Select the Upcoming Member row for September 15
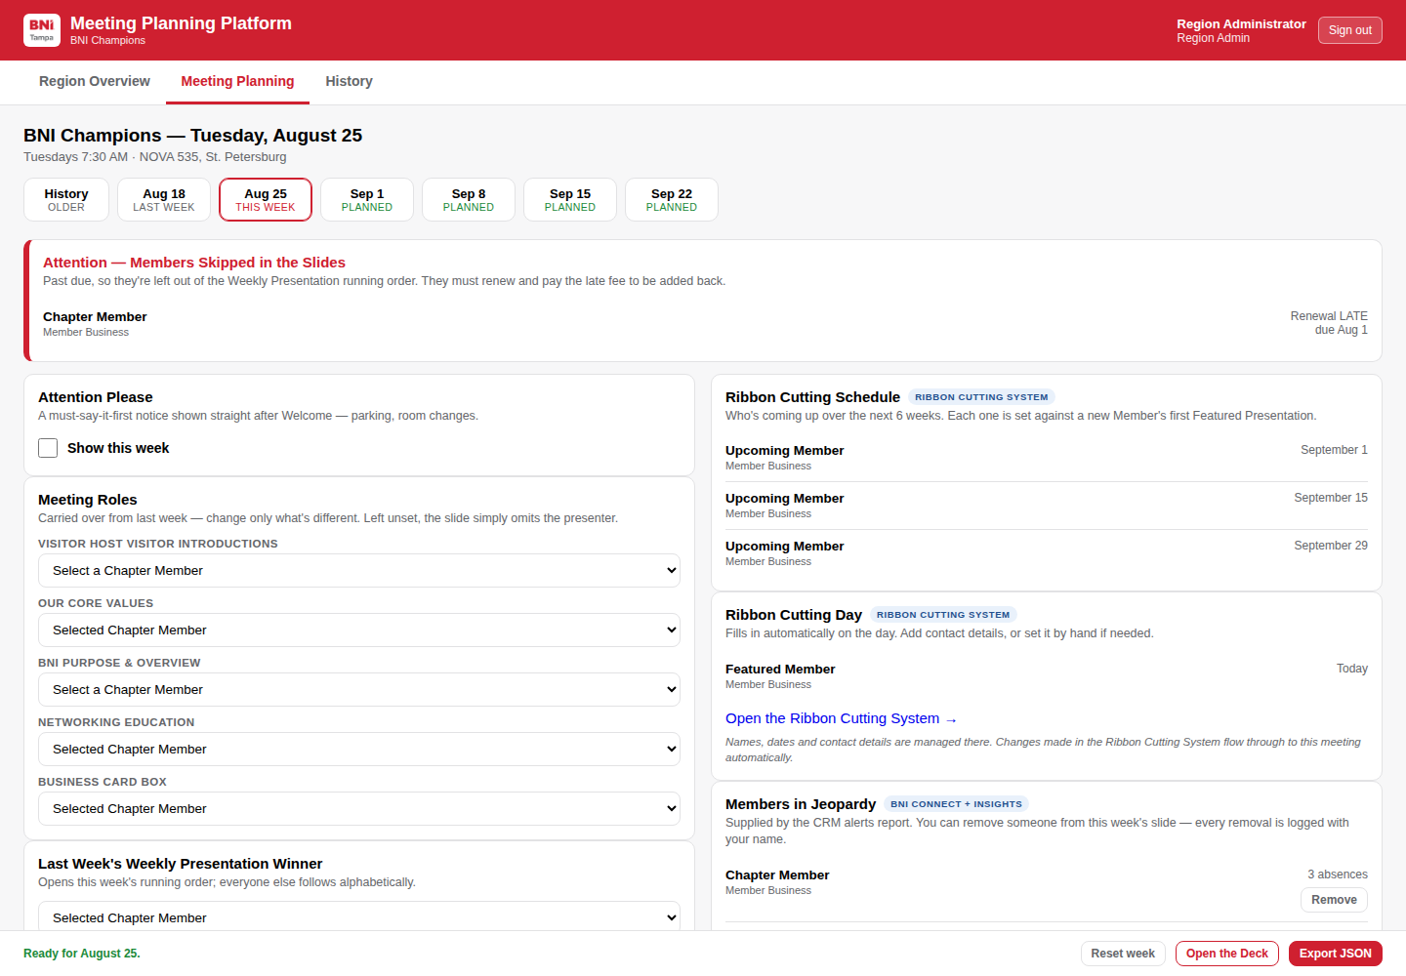 point(1047,506)
